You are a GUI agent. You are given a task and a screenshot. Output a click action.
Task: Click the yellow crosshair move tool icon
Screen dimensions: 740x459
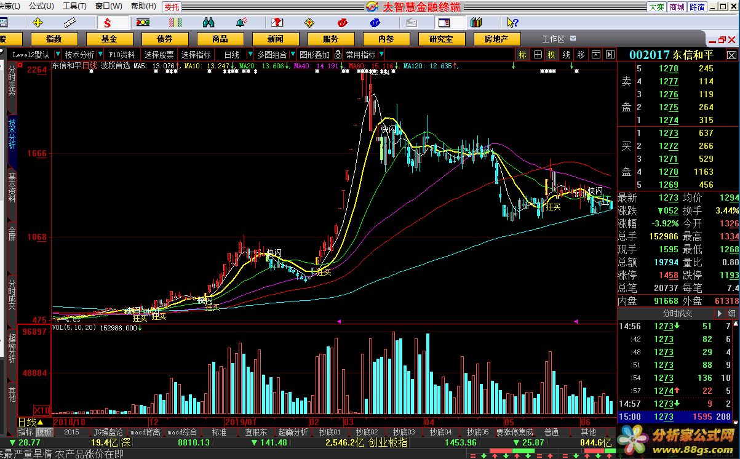pyautogui.click(x=38, y=23)
